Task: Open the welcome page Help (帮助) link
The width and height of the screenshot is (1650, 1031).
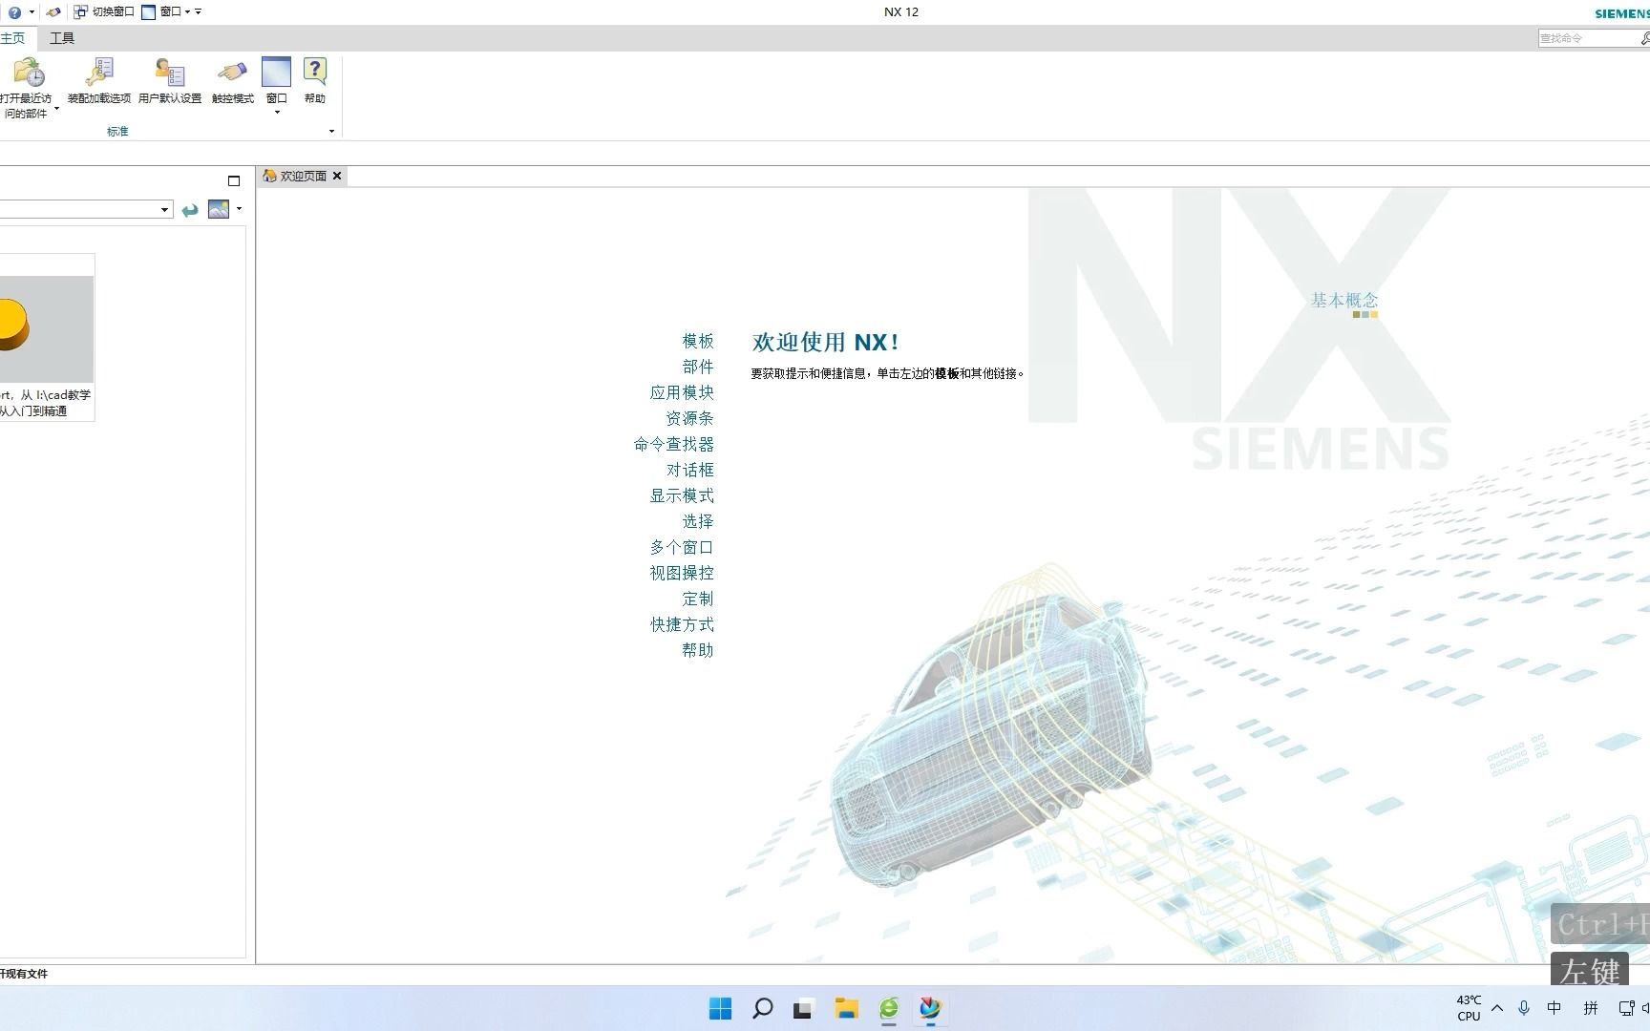Action: pyautogui.click(x=698, y=650)
